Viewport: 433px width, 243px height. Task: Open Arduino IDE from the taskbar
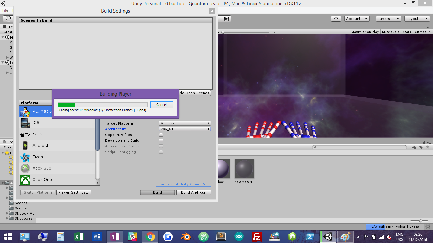tap(239, 237)
